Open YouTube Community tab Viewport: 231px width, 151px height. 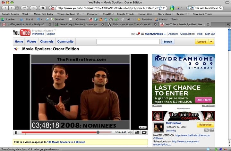click(x=65, y=41)
